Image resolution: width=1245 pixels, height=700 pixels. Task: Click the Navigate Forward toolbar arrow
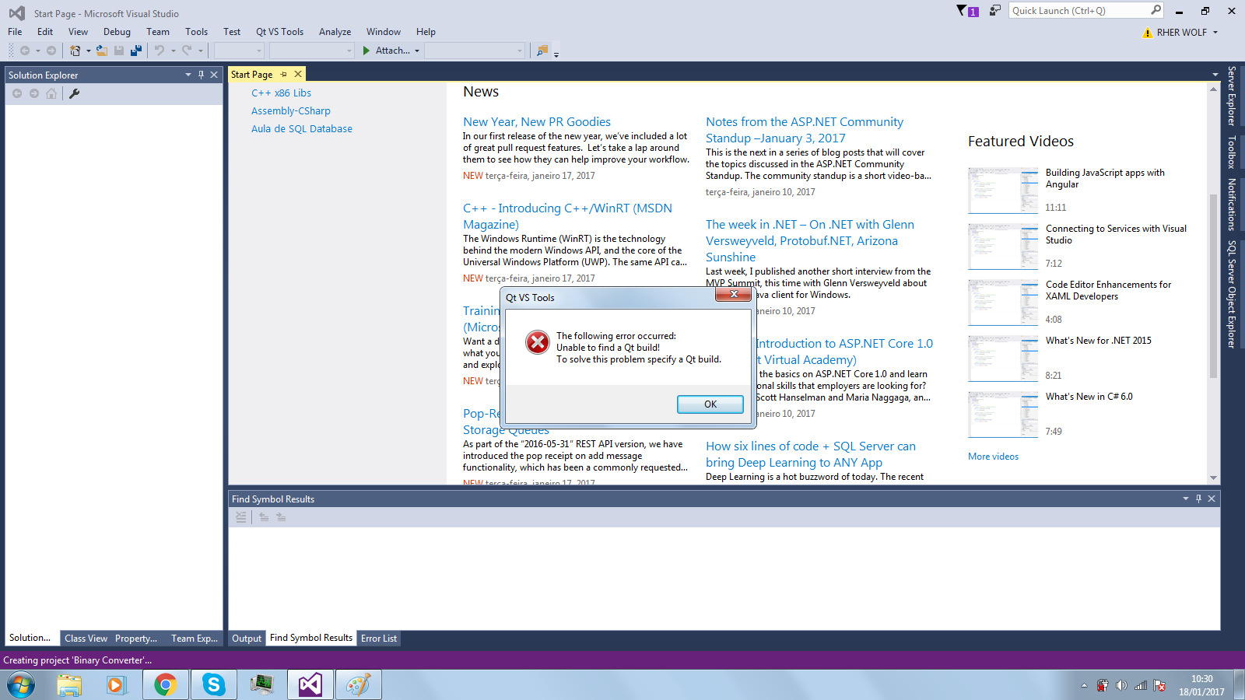click(51, 51)
